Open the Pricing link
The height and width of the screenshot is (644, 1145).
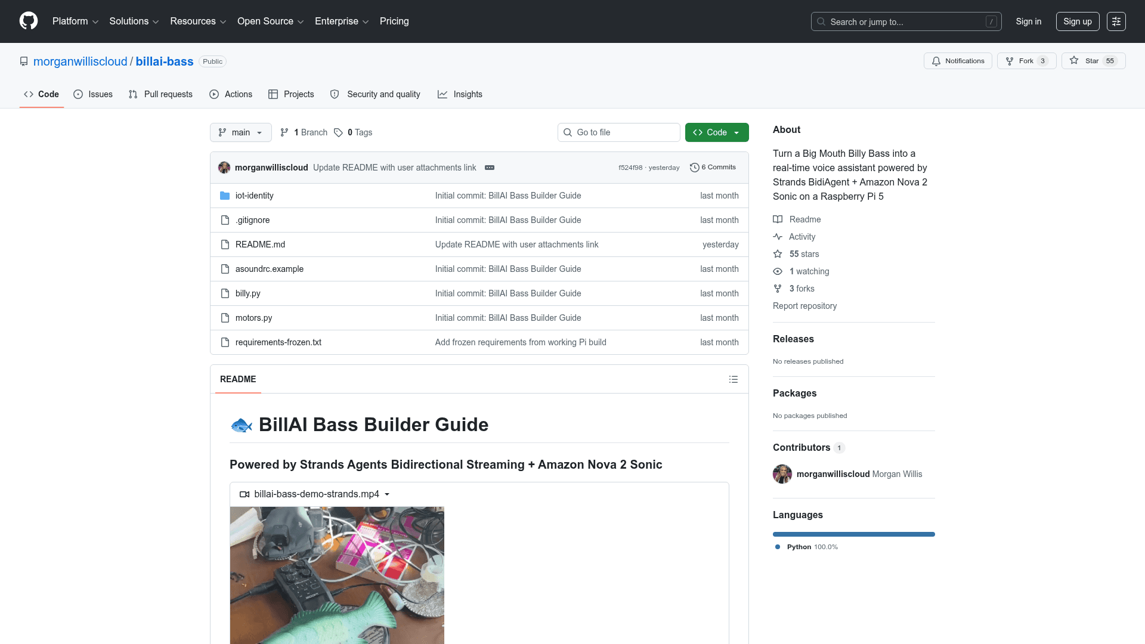tap(394, 21)
